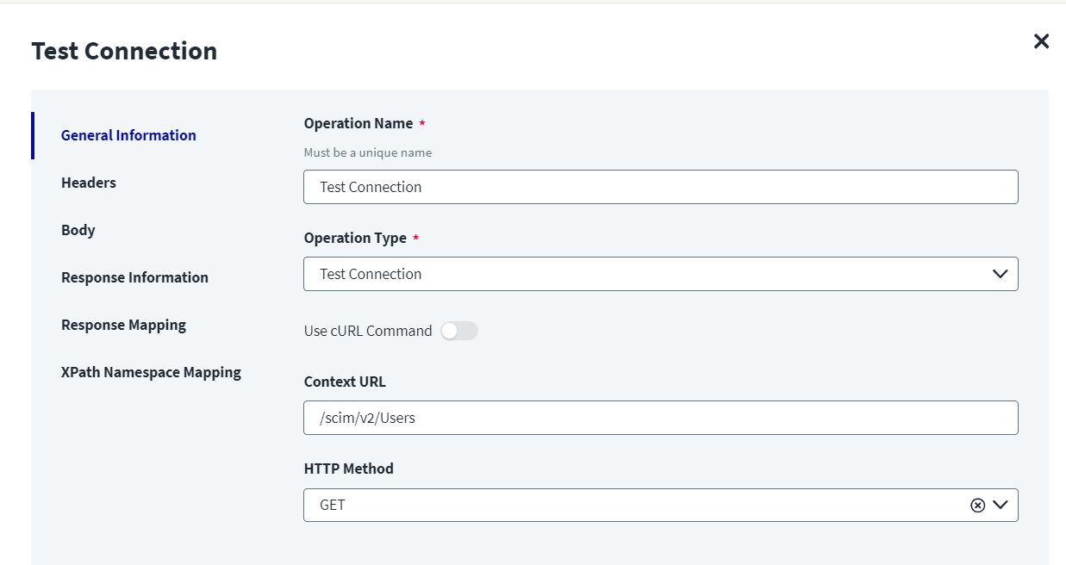The image size is (1066, 565).
Task: Expand the HTTP Method chevron arrow
Action: 1001,506
